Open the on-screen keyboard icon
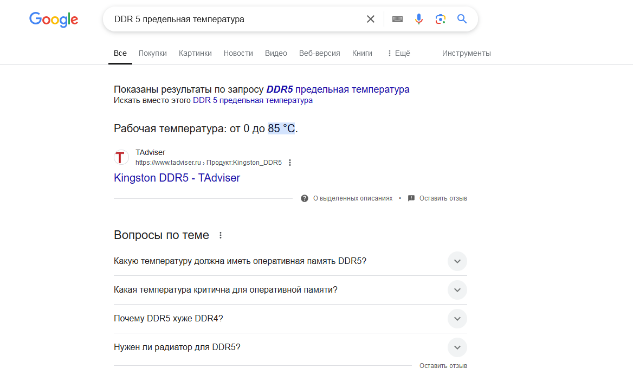This screenshot has width=633, height=381. point(397,20)
